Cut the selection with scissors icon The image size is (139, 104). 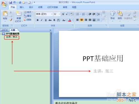point(11,12)
